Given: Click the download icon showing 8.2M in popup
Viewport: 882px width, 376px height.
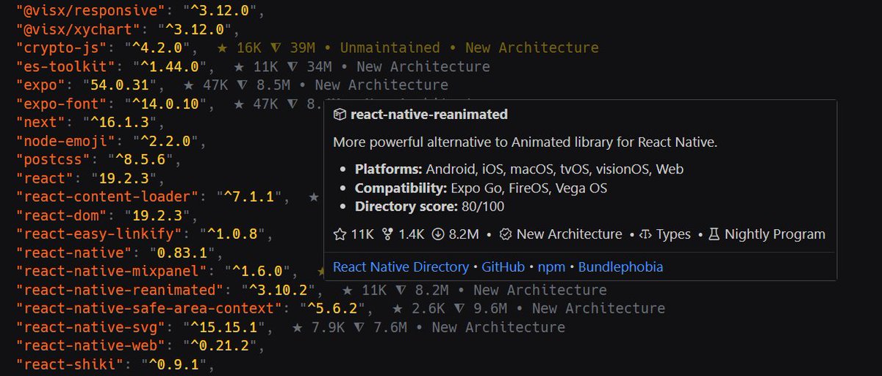Looking at the screenshot, I should coord(437,234).
